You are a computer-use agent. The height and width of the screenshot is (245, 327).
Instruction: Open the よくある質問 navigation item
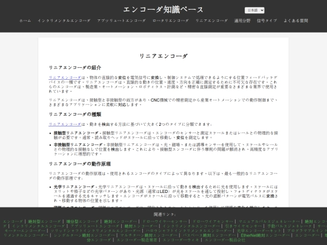coord(296,21)
